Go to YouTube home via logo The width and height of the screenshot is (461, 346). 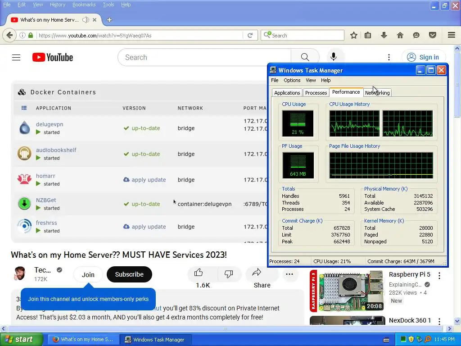[x=53, y=57]
